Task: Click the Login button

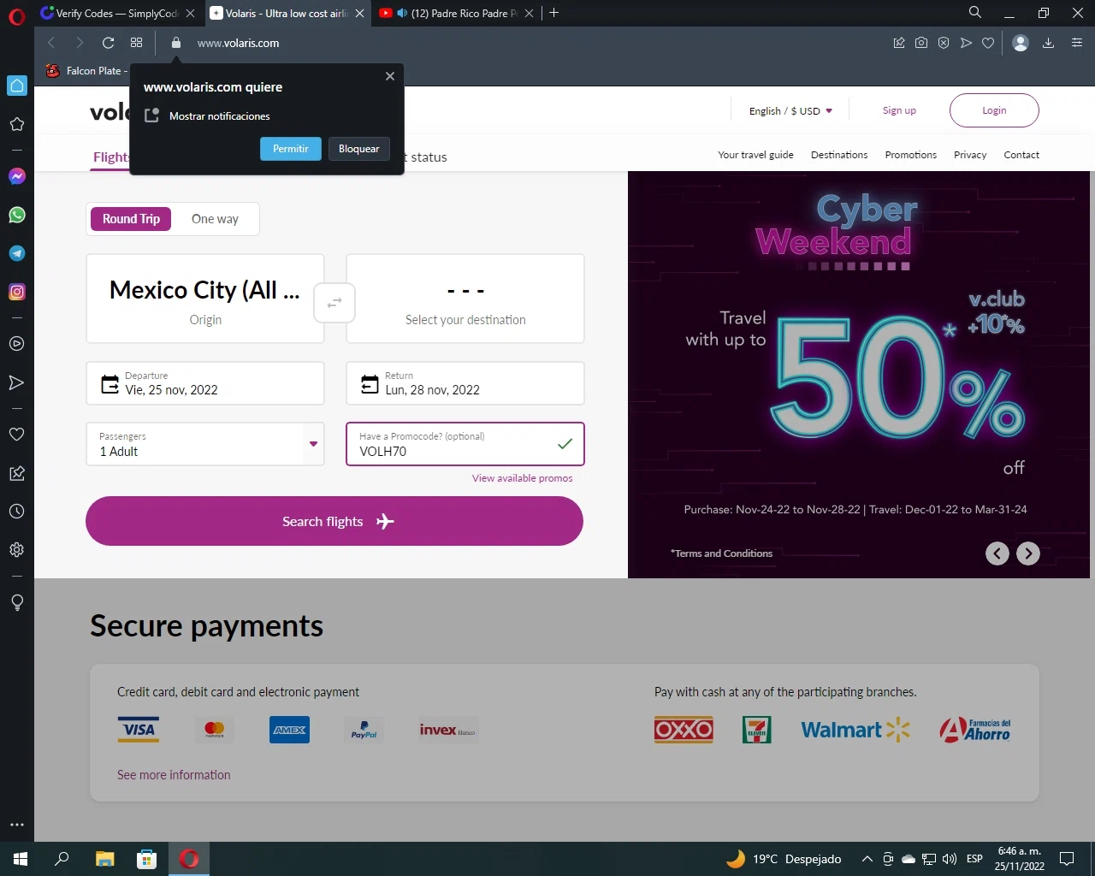Action: coord(994,110)
